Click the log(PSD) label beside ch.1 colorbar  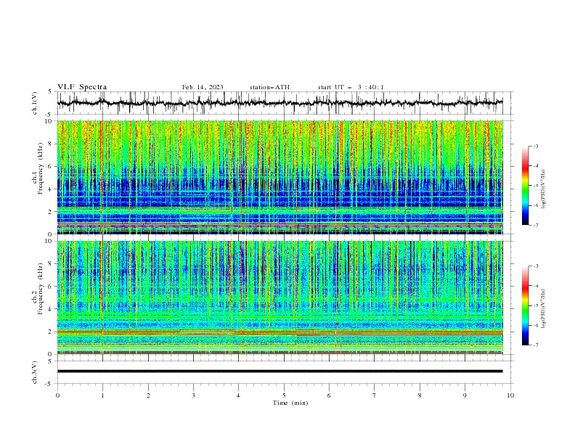pos(543,189)
